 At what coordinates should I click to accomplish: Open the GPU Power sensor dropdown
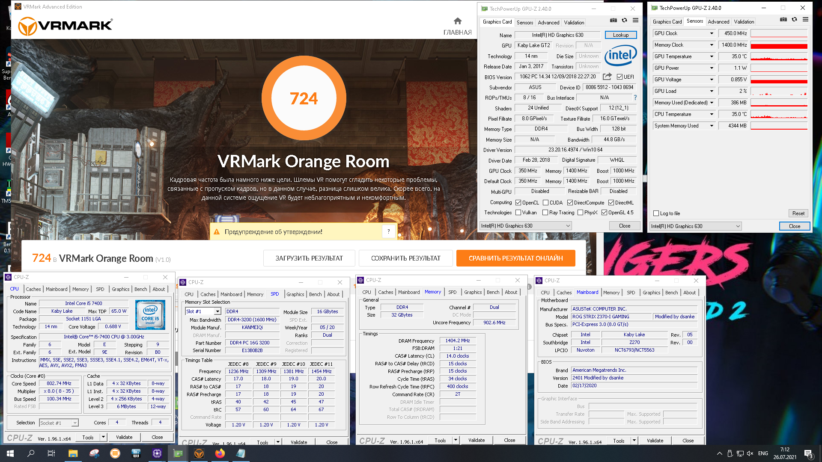[712, 68]
